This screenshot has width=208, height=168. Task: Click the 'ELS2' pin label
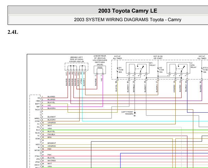(37, 133)
